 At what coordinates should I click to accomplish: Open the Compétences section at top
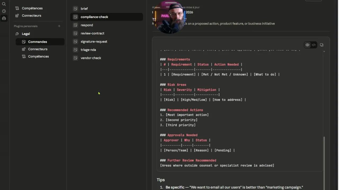coord(32,8)
